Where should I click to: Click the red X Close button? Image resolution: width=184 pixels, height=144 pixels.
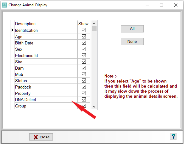click(41, 137)
